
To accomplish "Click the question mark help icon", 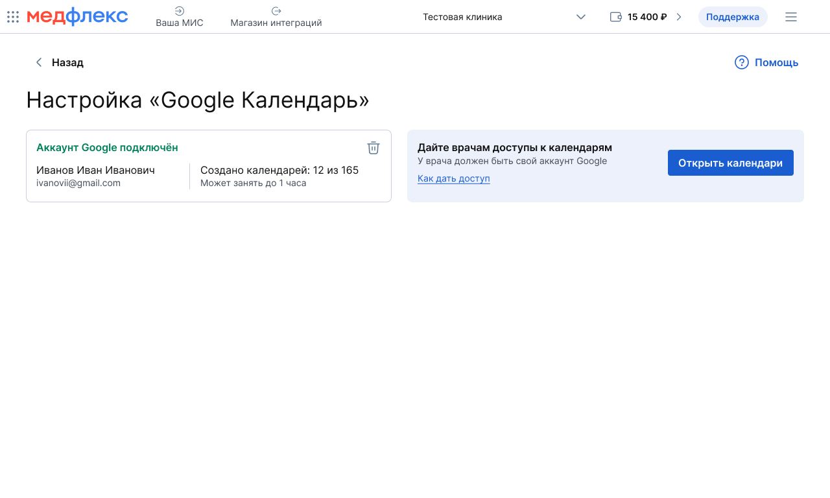I will [x=742, y=62].
